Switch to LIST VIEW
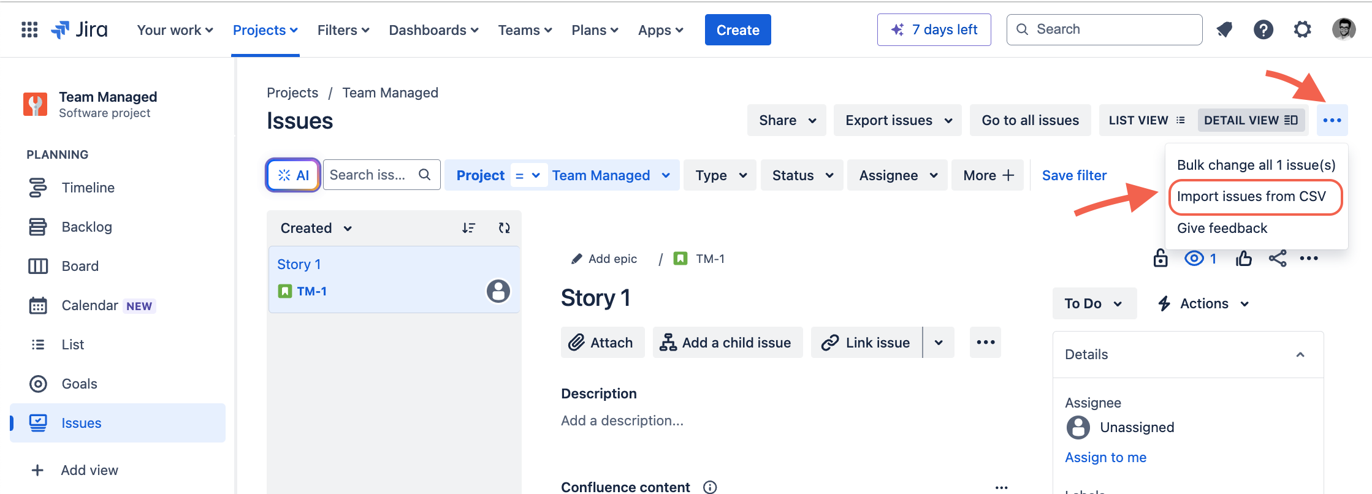1372x494 pixels. point(1146,120)
